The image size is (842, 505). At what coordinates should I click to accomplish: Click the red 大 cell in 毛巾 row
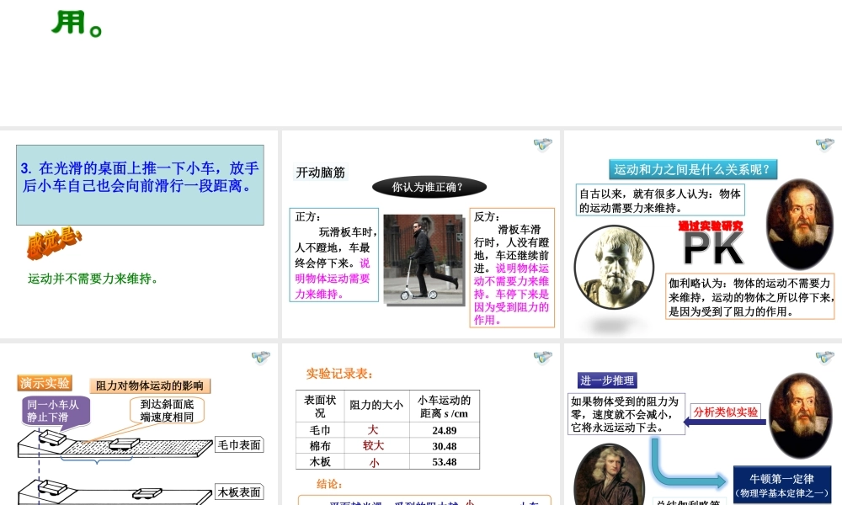point(373,430)
